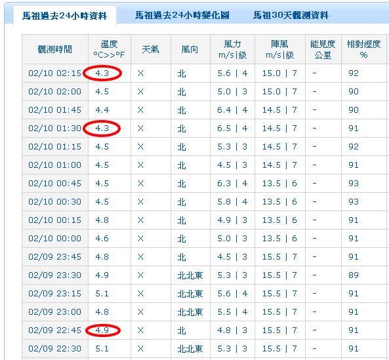Click weather X icon in 02/10 02:15 row
Viewport: 389px width, 360px height.
(x=140, y=73)
